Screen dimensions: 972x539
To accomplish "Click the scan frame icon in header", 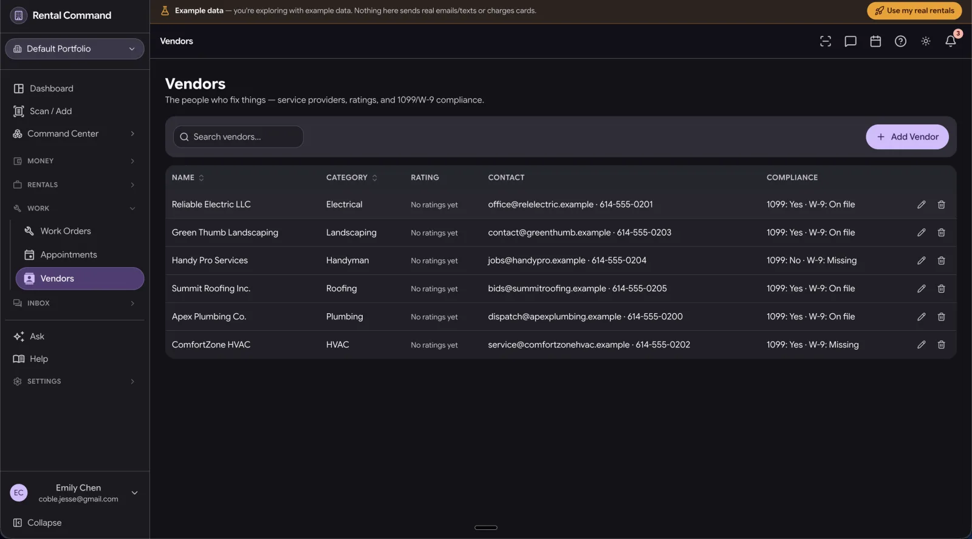I will 826,41.
